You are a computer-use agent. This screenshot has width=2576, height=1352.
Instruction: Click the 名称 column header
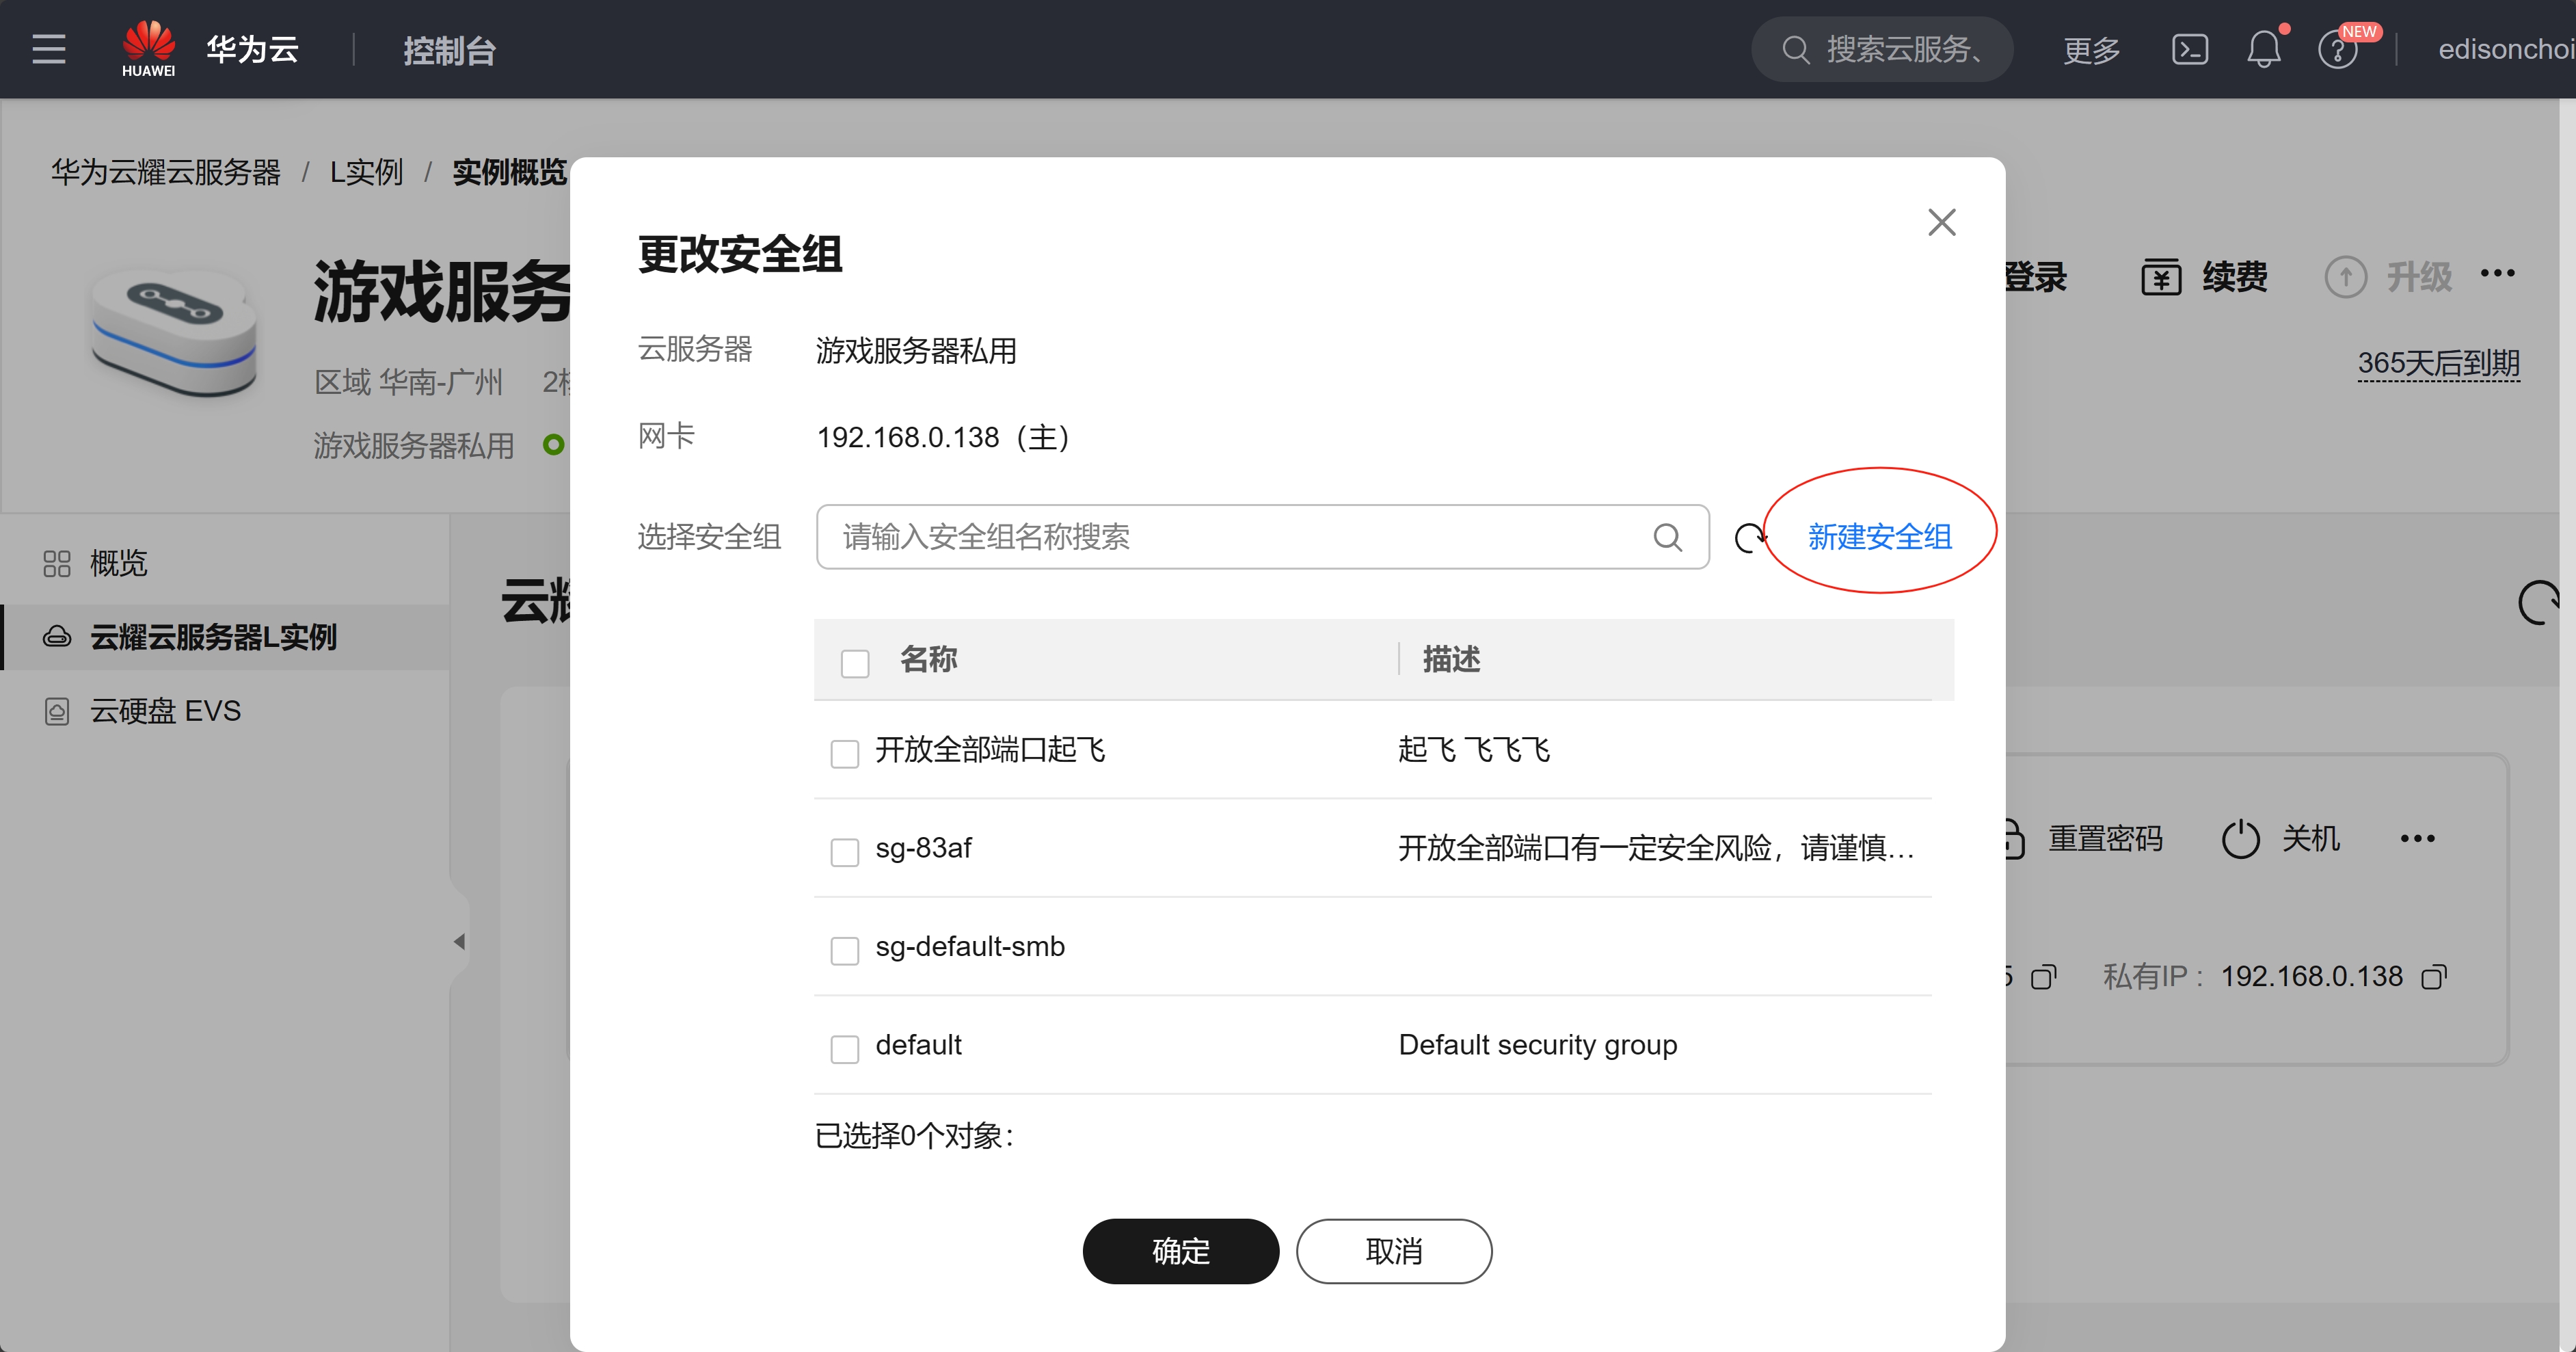(x=929, y=659)
